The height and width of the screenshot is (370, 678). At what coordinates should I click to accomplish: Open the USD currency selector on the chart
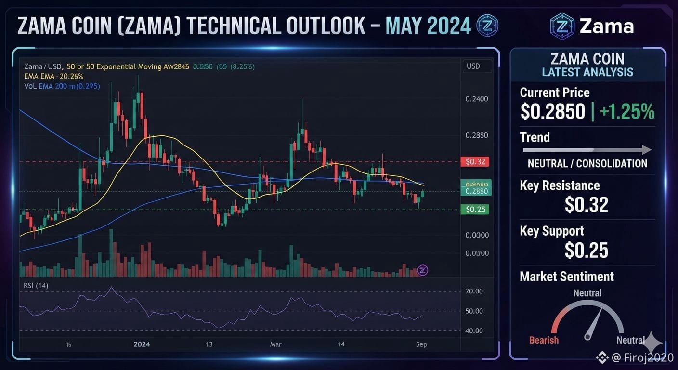[x=477, y=66]
